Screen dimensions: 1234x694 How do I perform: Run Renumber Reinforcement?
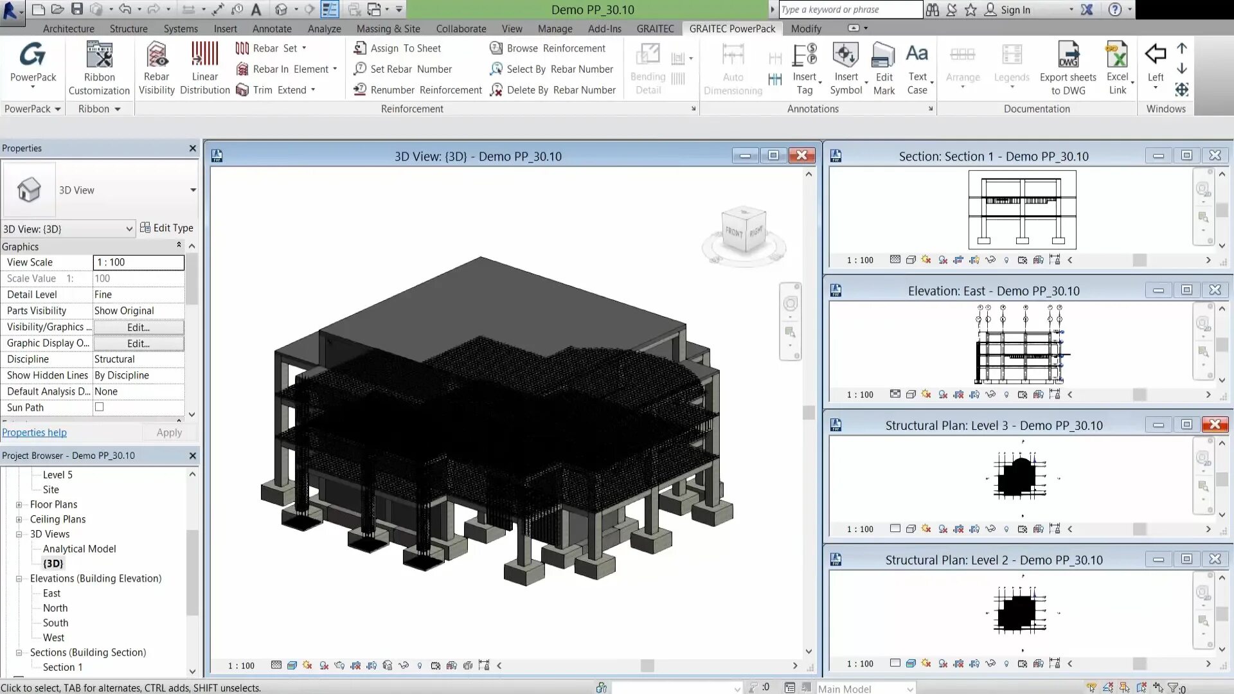click(x=418, y=90)
